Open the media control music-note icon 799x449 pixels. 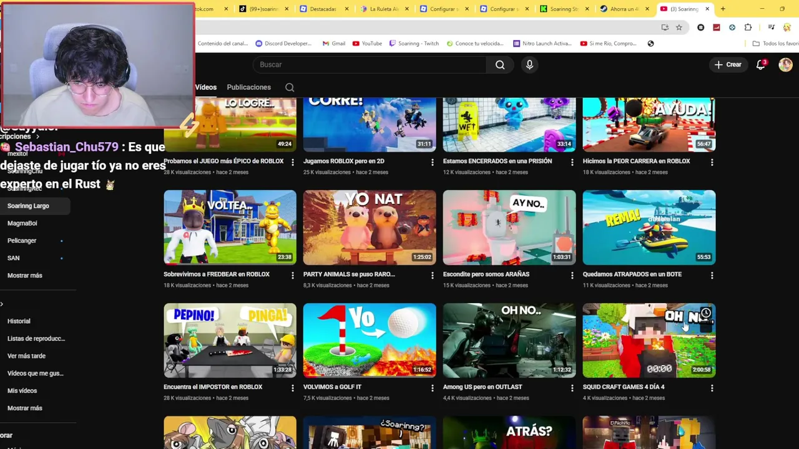click(x=772, y=27)
